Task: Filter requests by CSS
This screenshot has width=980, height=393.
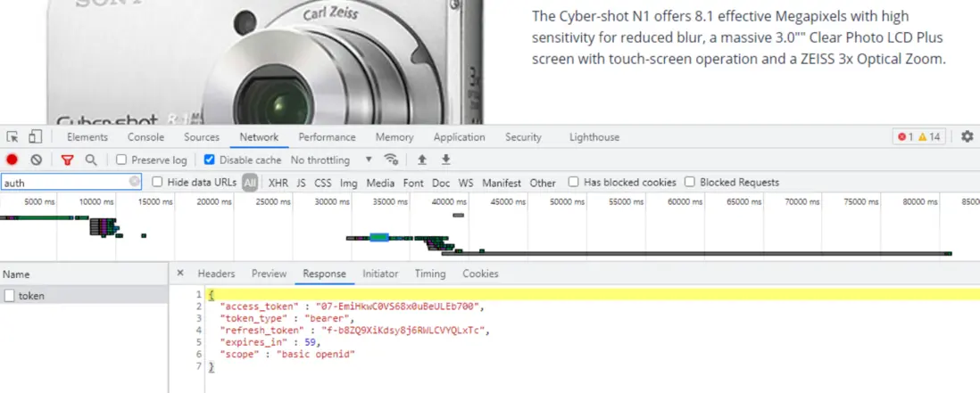Action: [323, 183]
